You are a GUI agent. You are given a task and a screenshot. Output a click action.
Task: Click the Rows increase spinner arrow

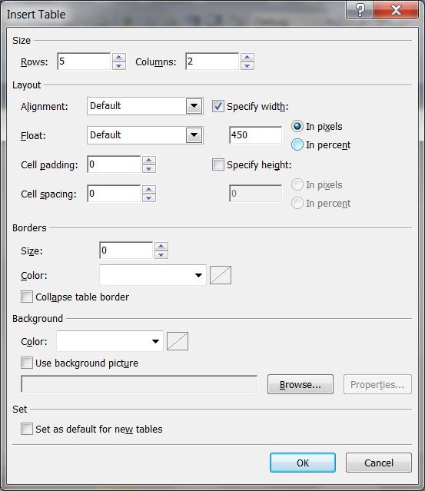point(118,58)
